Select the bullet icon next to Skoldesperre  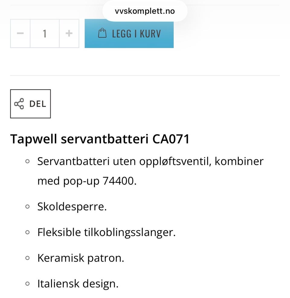(x=27, y=206)
